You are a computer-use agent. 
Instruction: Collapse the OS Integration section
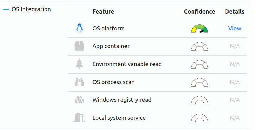point(6,10)
